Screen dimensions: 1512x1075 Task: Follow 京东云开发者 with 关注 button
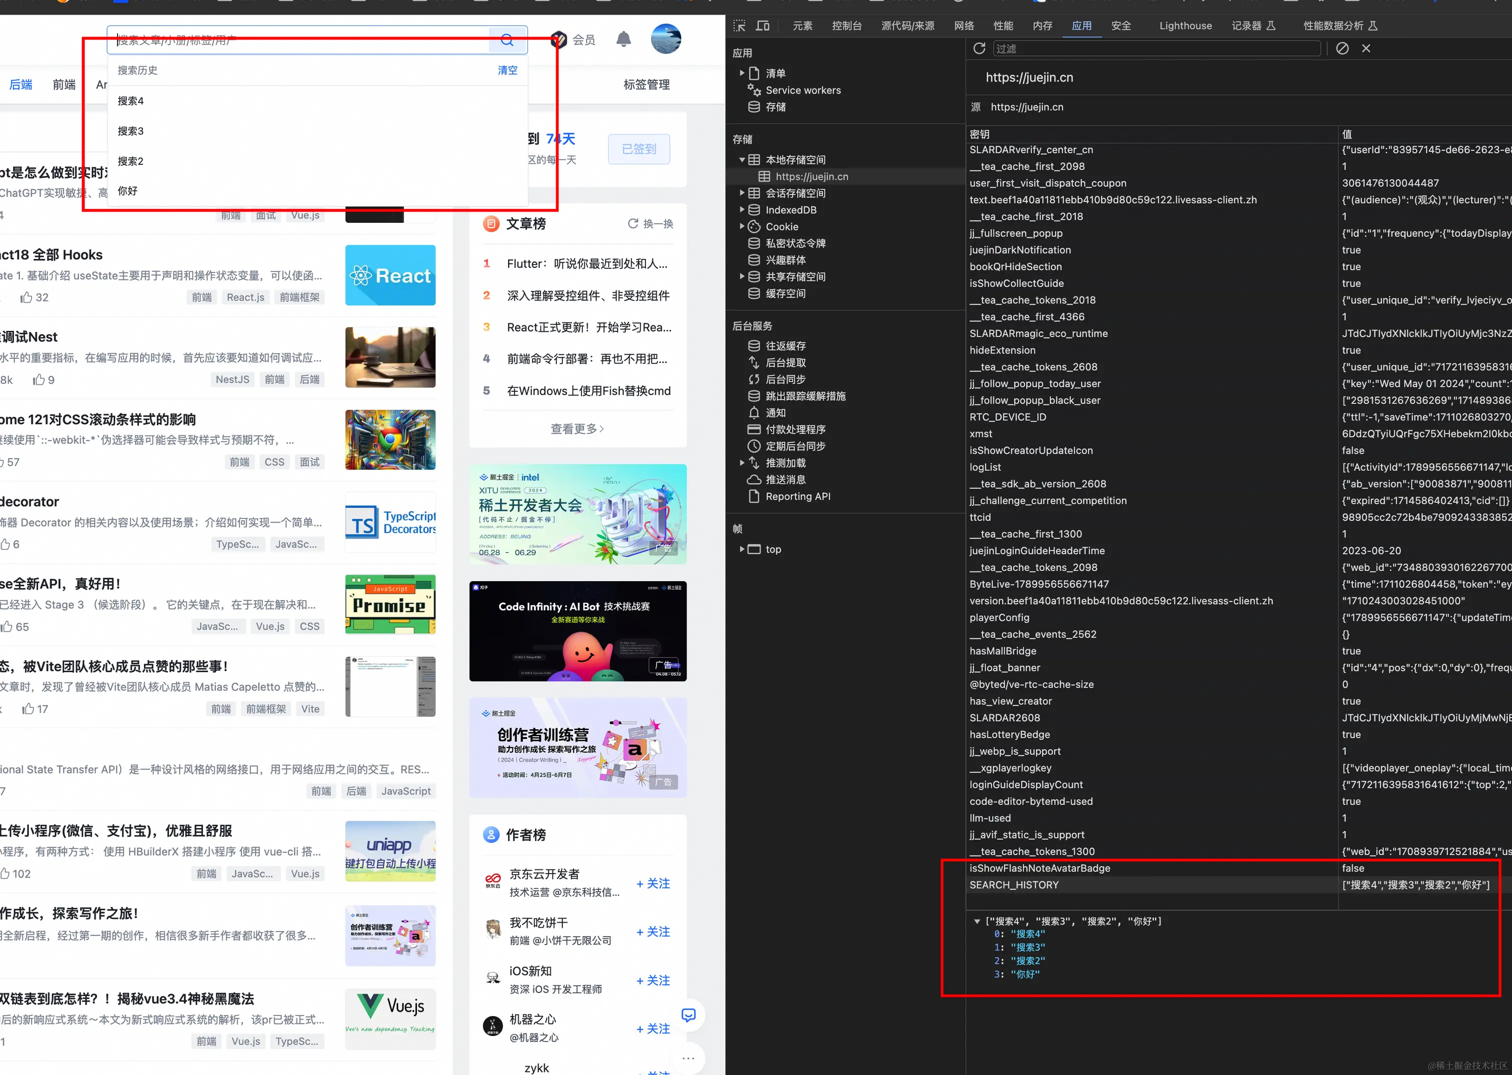coord(653,883)
